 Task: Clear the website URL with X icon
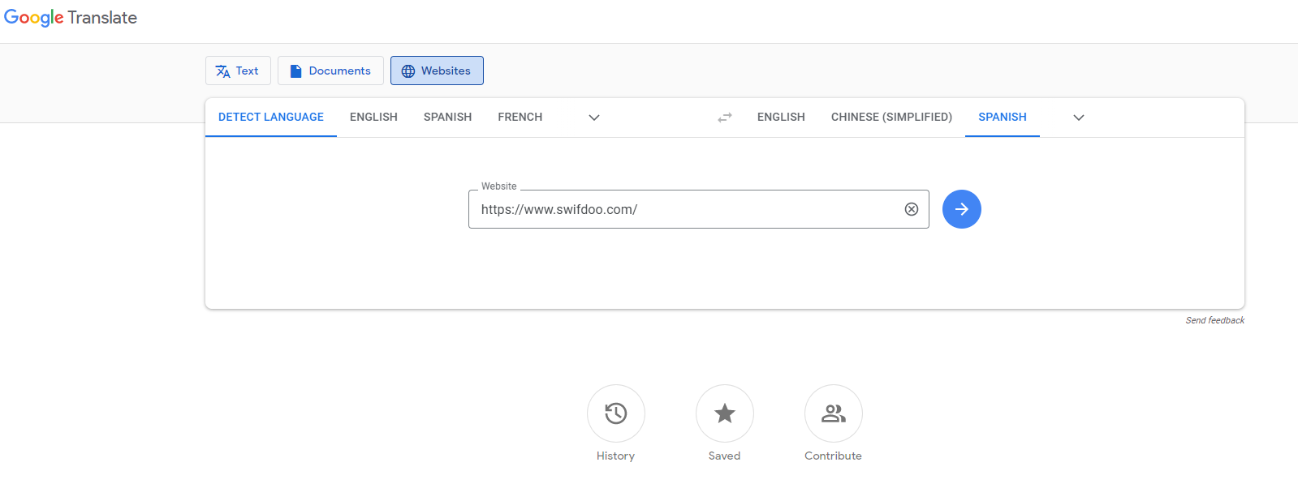tap(912, 209)
